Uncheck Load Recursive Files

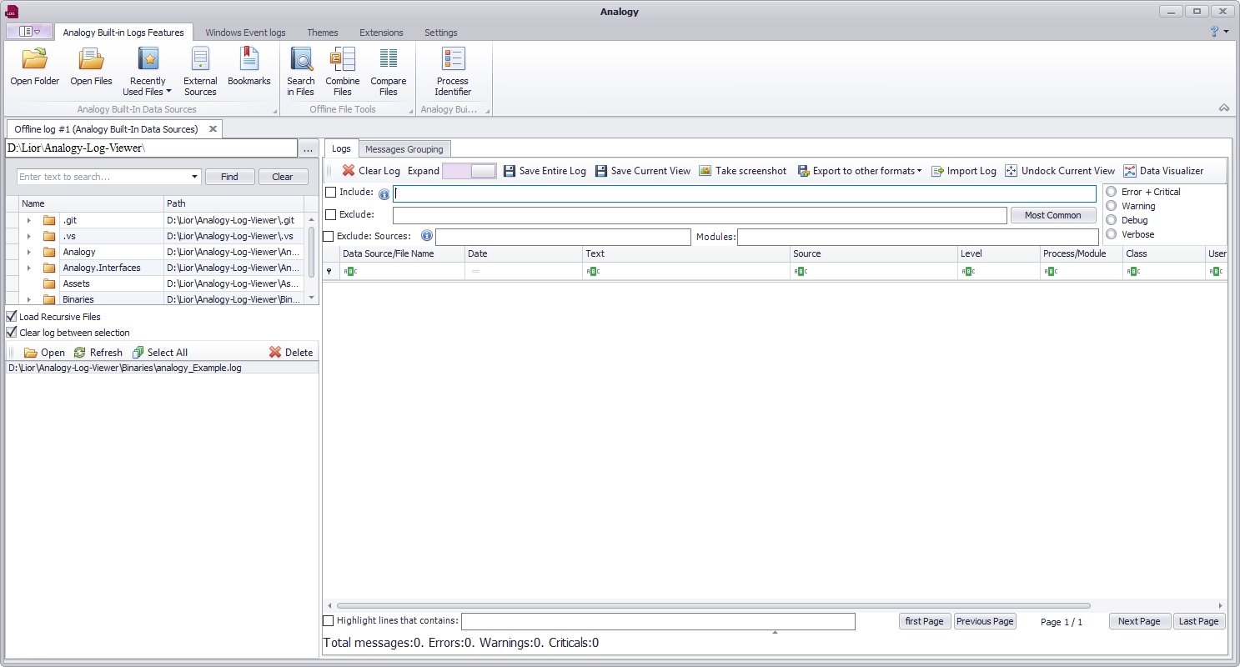pyautogui.click(x=12, y=317)
